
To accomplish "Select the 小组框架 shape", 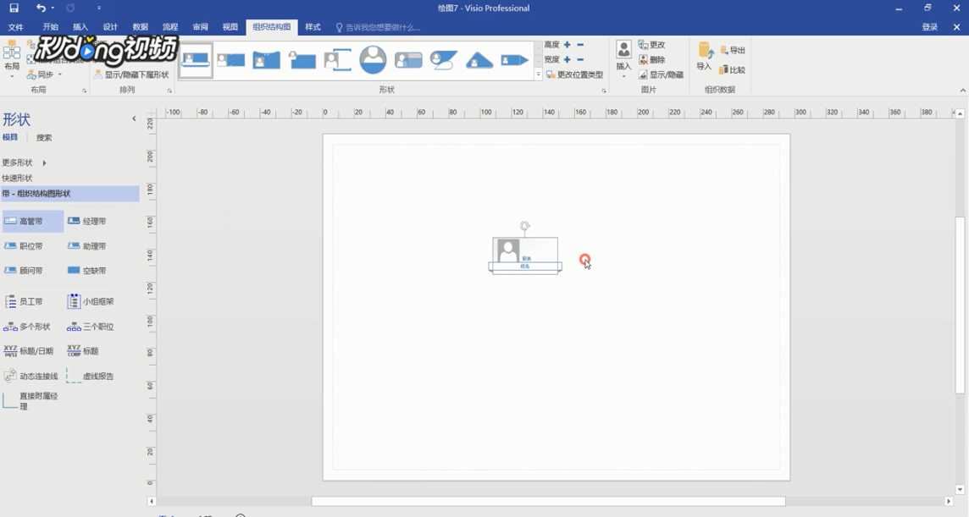I will (91, 301).
